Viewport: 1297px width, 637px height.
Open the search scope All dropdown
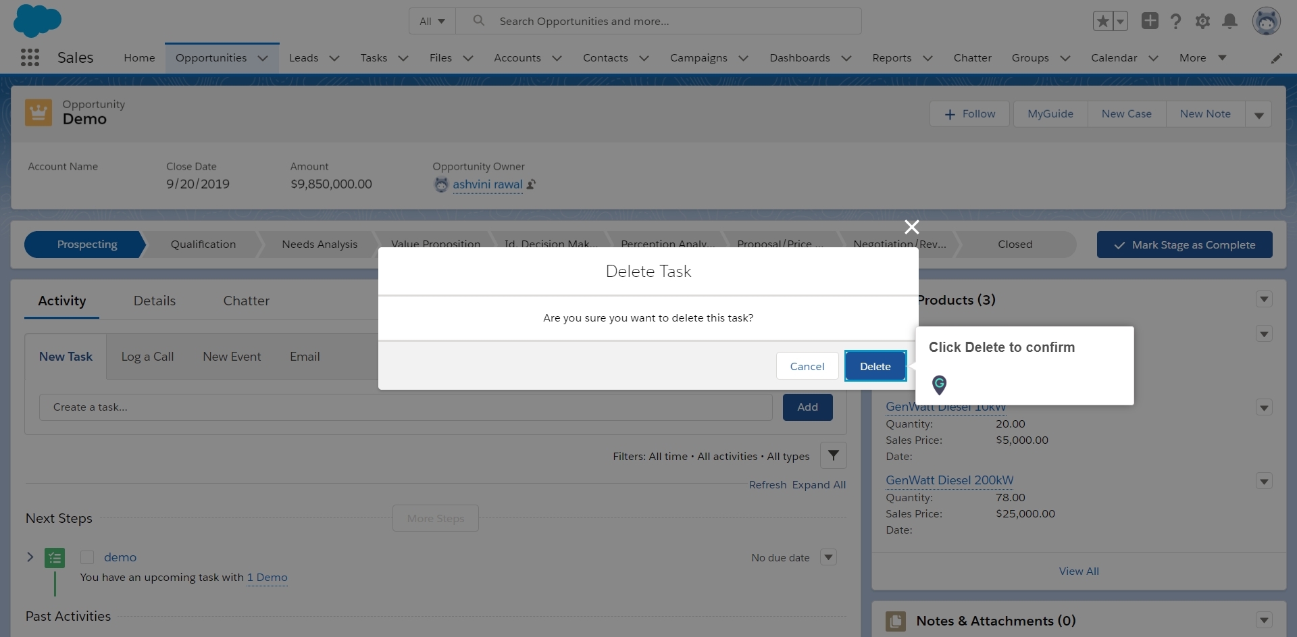tap(432, 22)
